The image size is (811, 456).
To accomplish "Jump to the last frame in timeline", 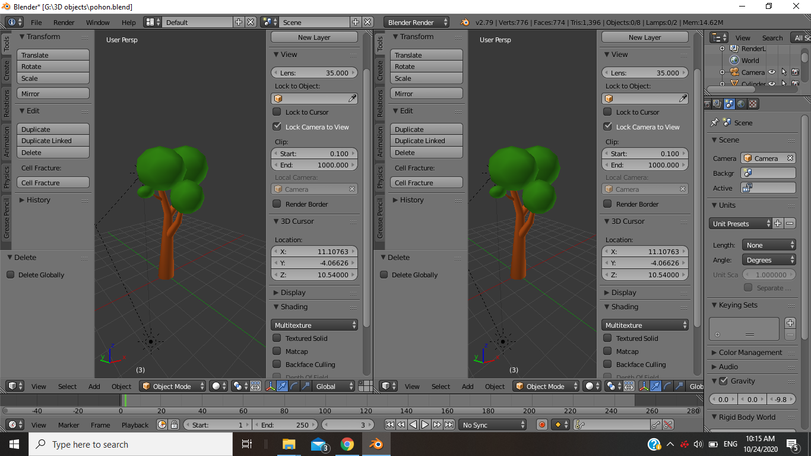I will (x=449, y=425).
